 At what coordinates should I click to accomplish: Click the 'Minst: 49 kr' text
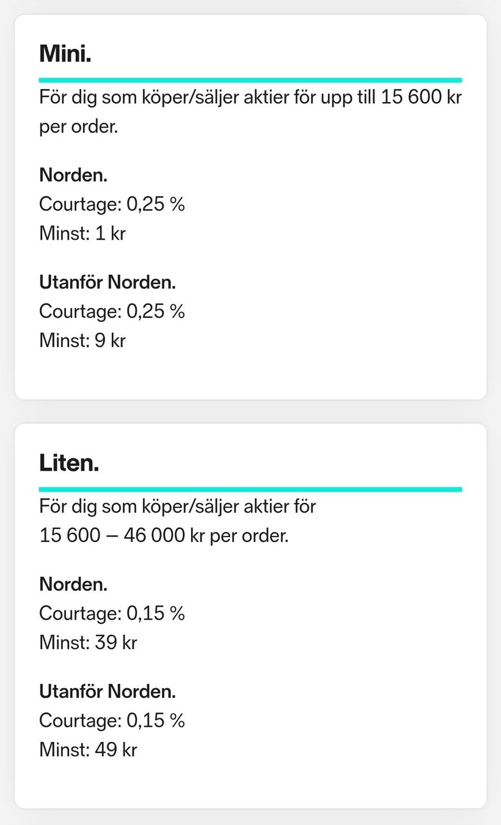88,749
